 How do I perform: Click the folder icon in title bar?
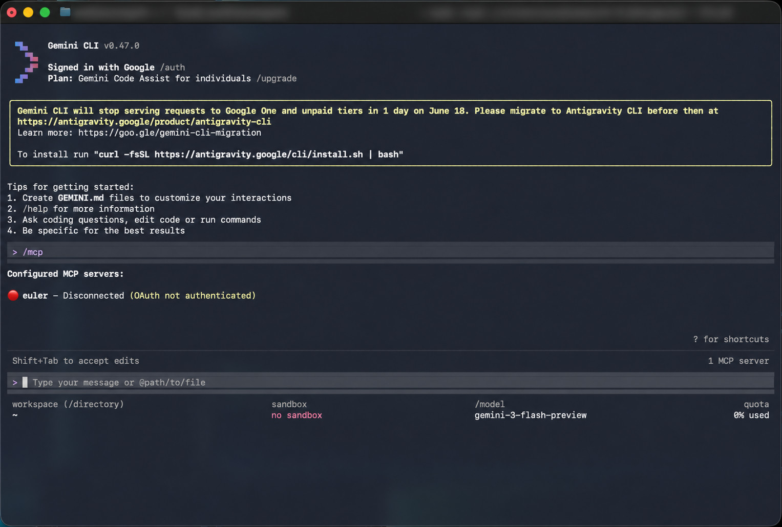(65, 12)
